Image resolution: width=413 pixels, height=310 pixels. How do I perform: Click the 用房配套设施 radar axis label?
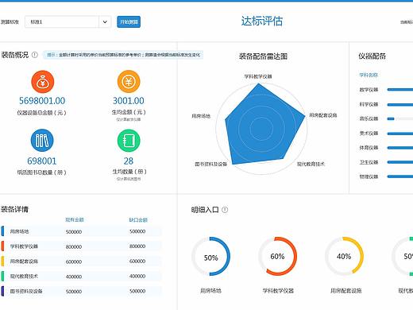tap(323, 115)
